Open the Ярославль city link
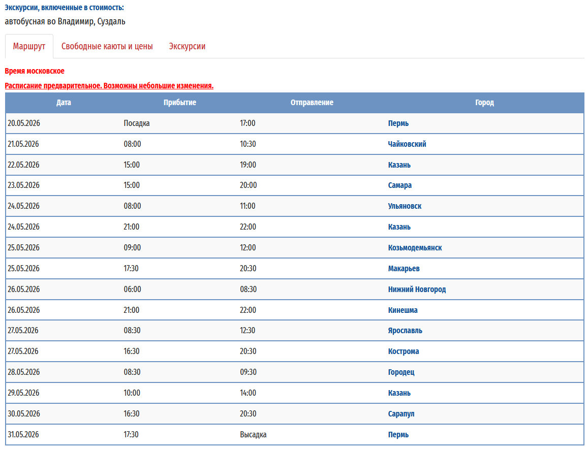 pyautogui.click(x=405, y=331)
